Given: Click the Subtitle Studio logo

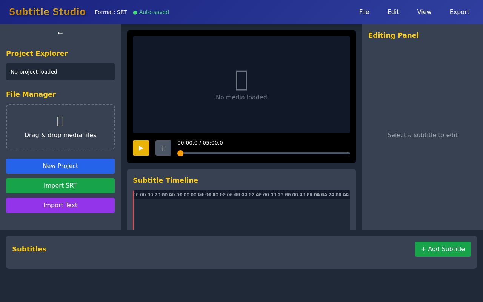Looking at the screenshot, I should point(47,12).
